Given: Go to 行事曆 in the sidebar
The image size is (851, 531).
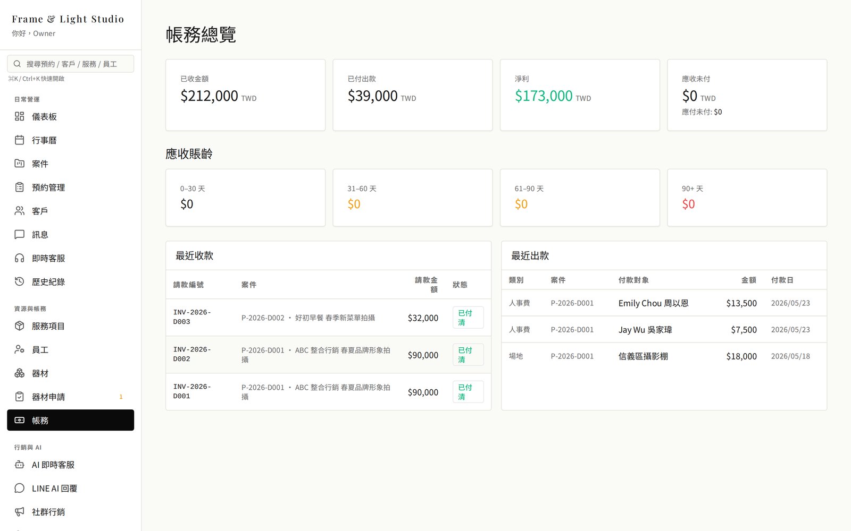Looking at the screenshot, I should pos(70,140).
